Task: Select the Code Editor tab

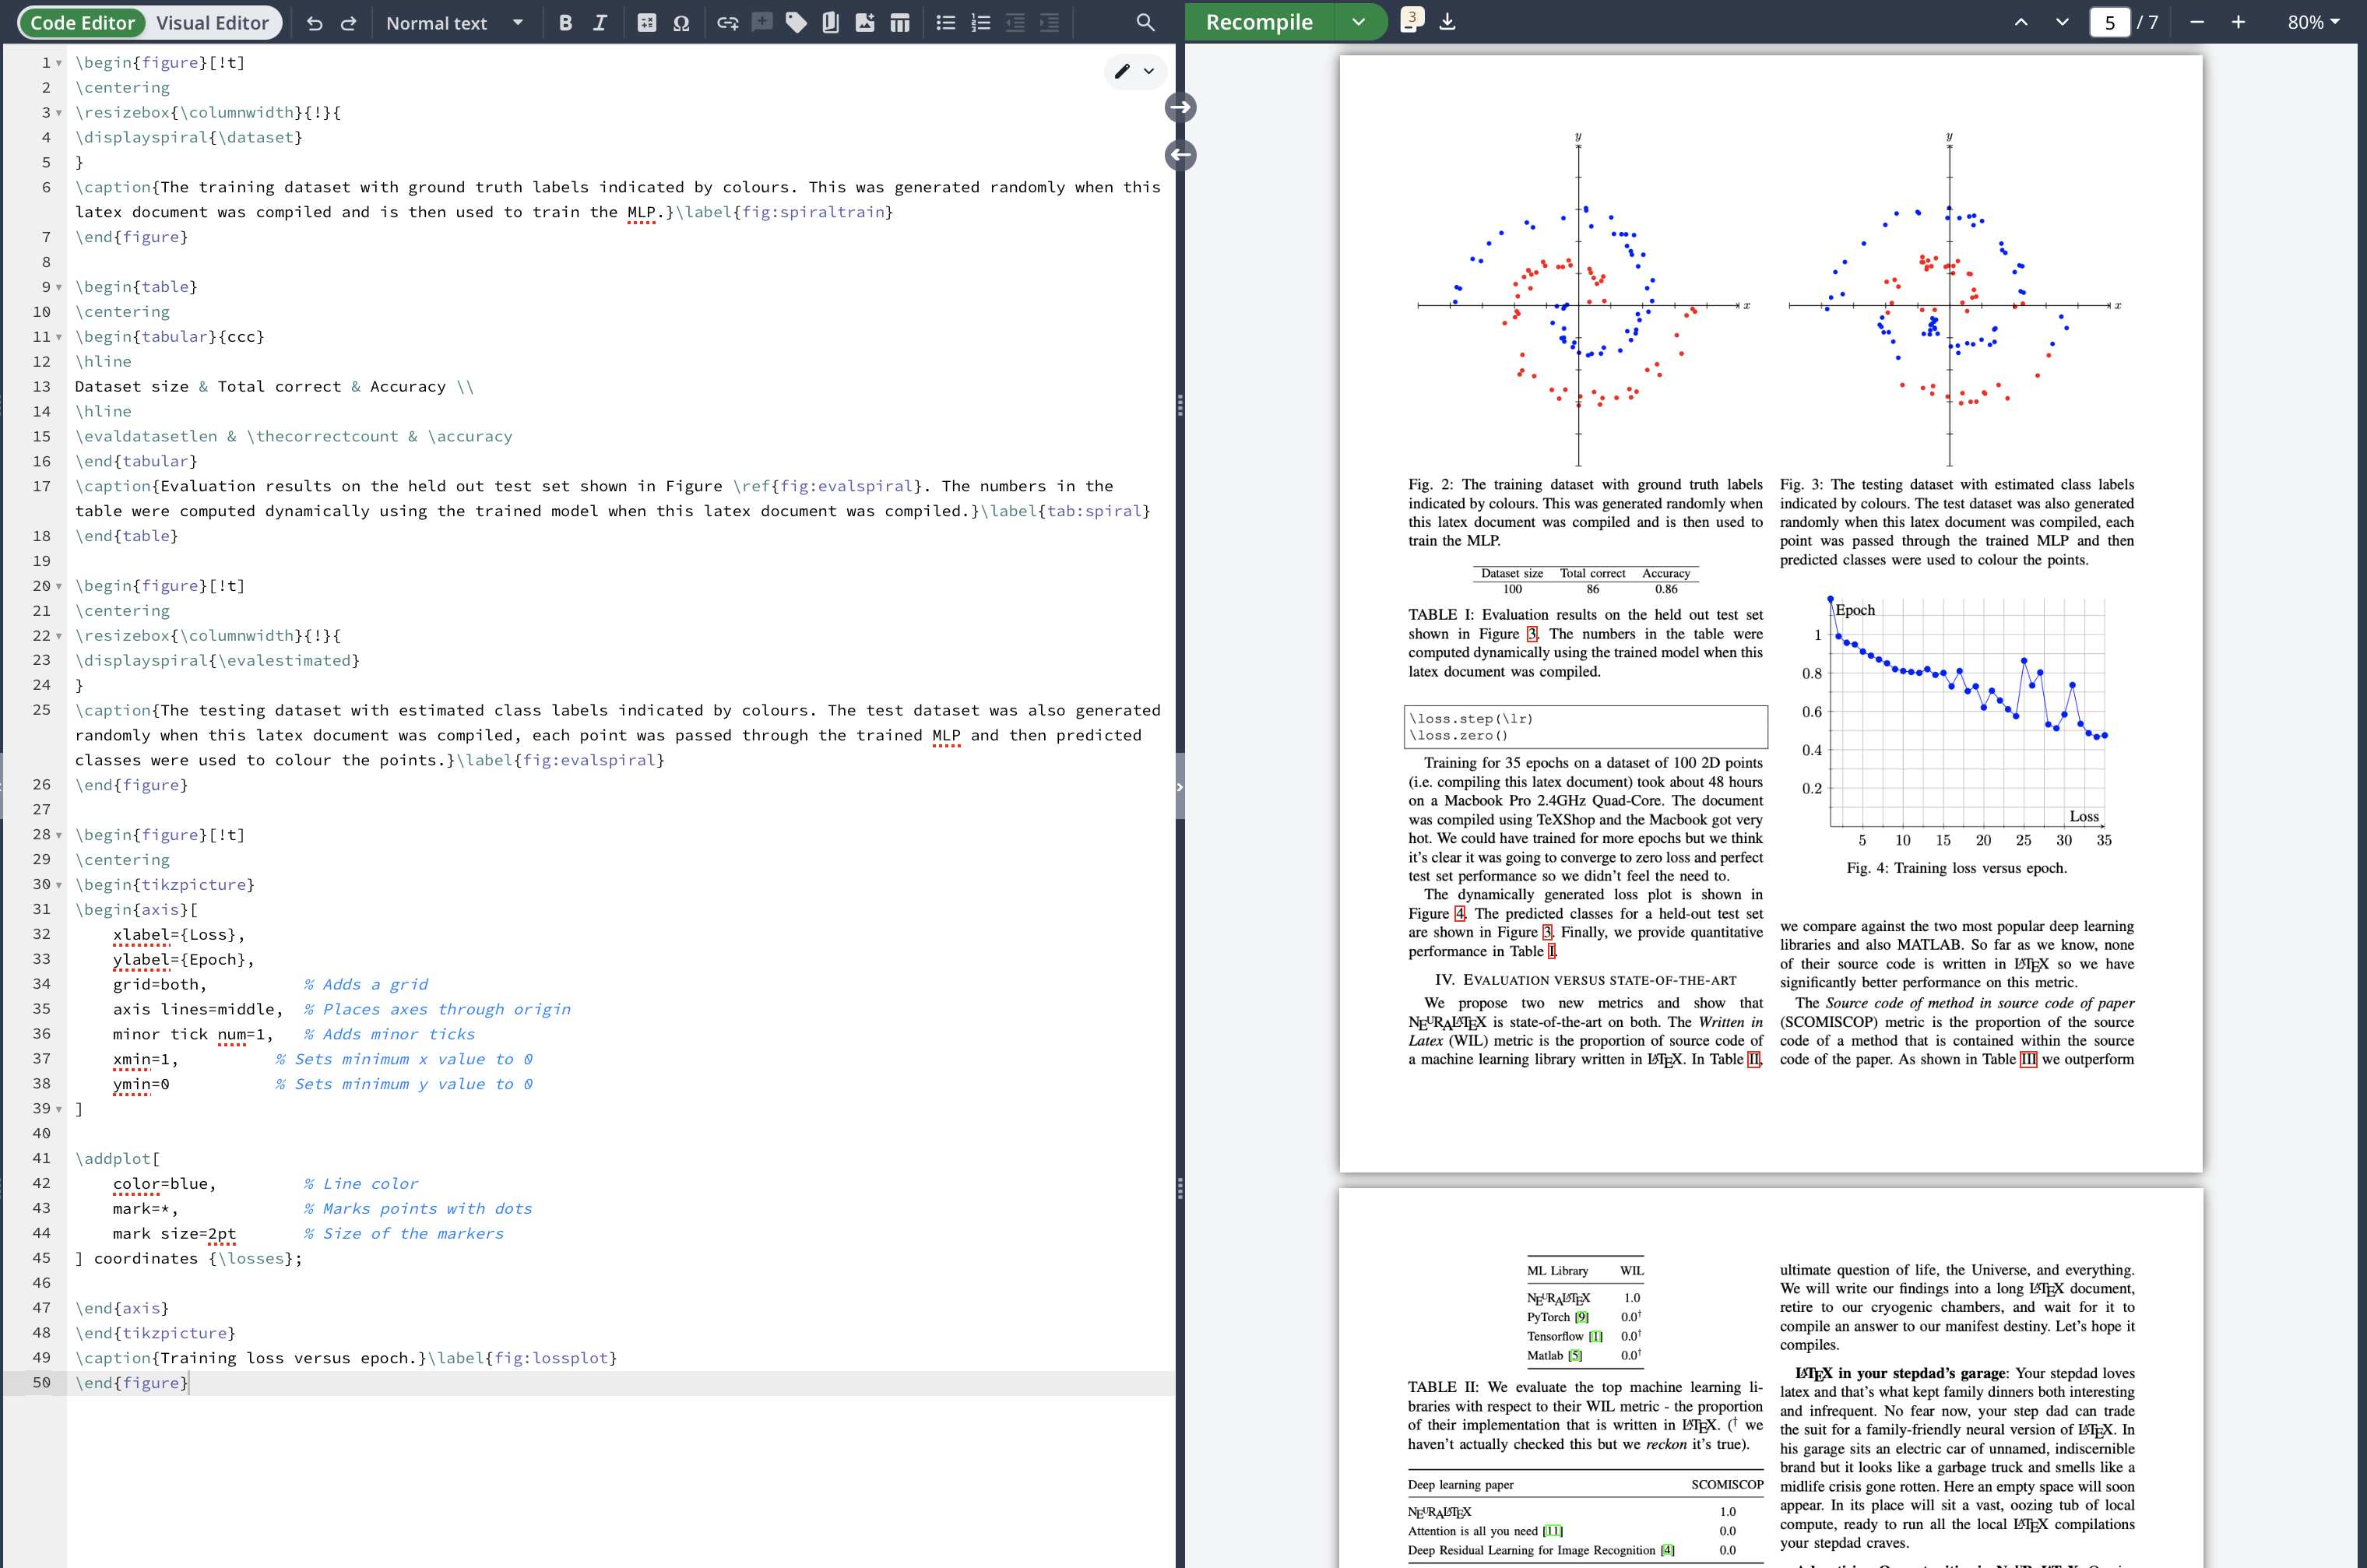Action: coord(81,22)
